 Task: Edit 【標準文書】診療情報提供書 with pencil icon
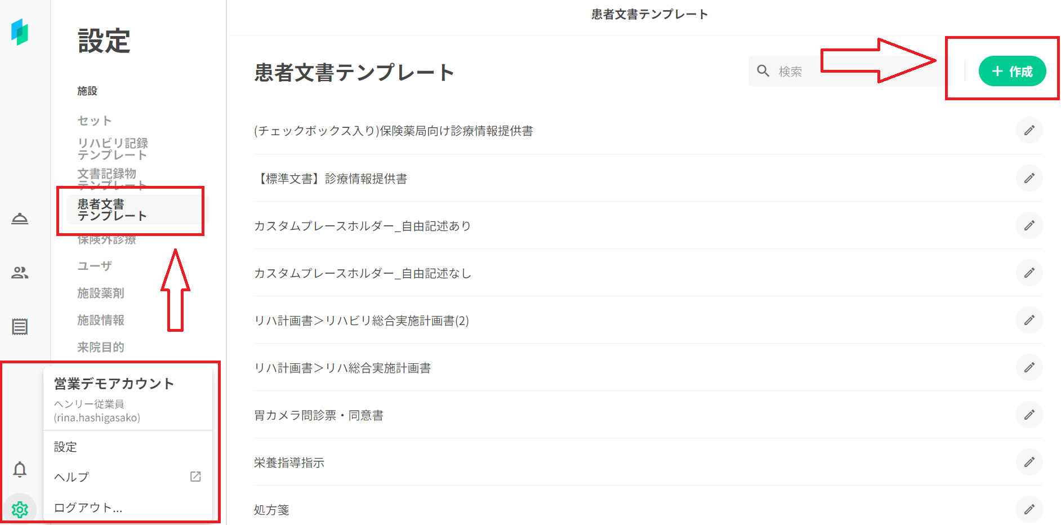1029,179
